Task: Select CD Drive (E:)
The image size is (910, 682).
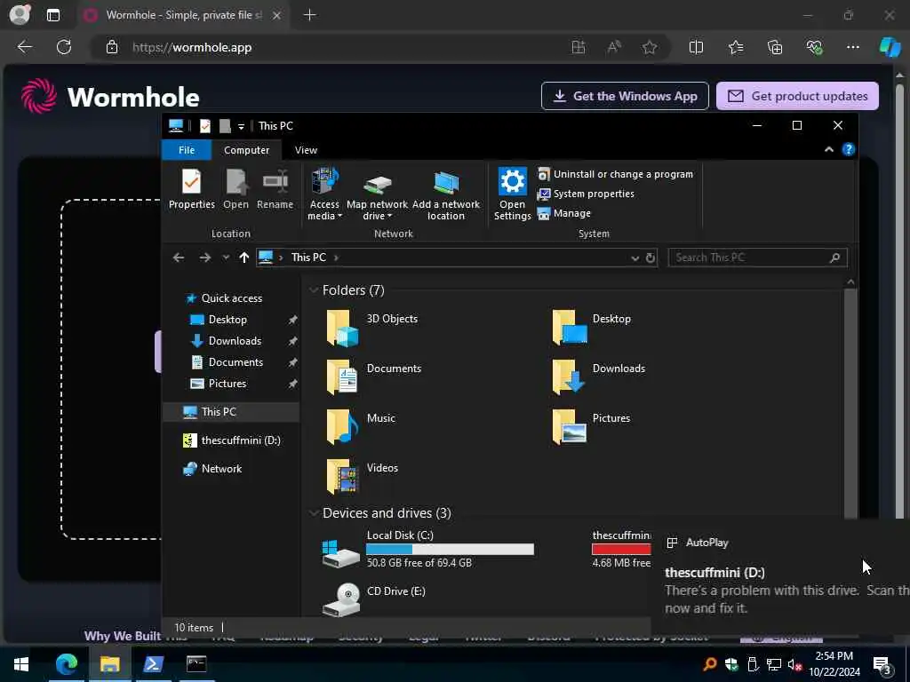Action: (x=375, y=599)
